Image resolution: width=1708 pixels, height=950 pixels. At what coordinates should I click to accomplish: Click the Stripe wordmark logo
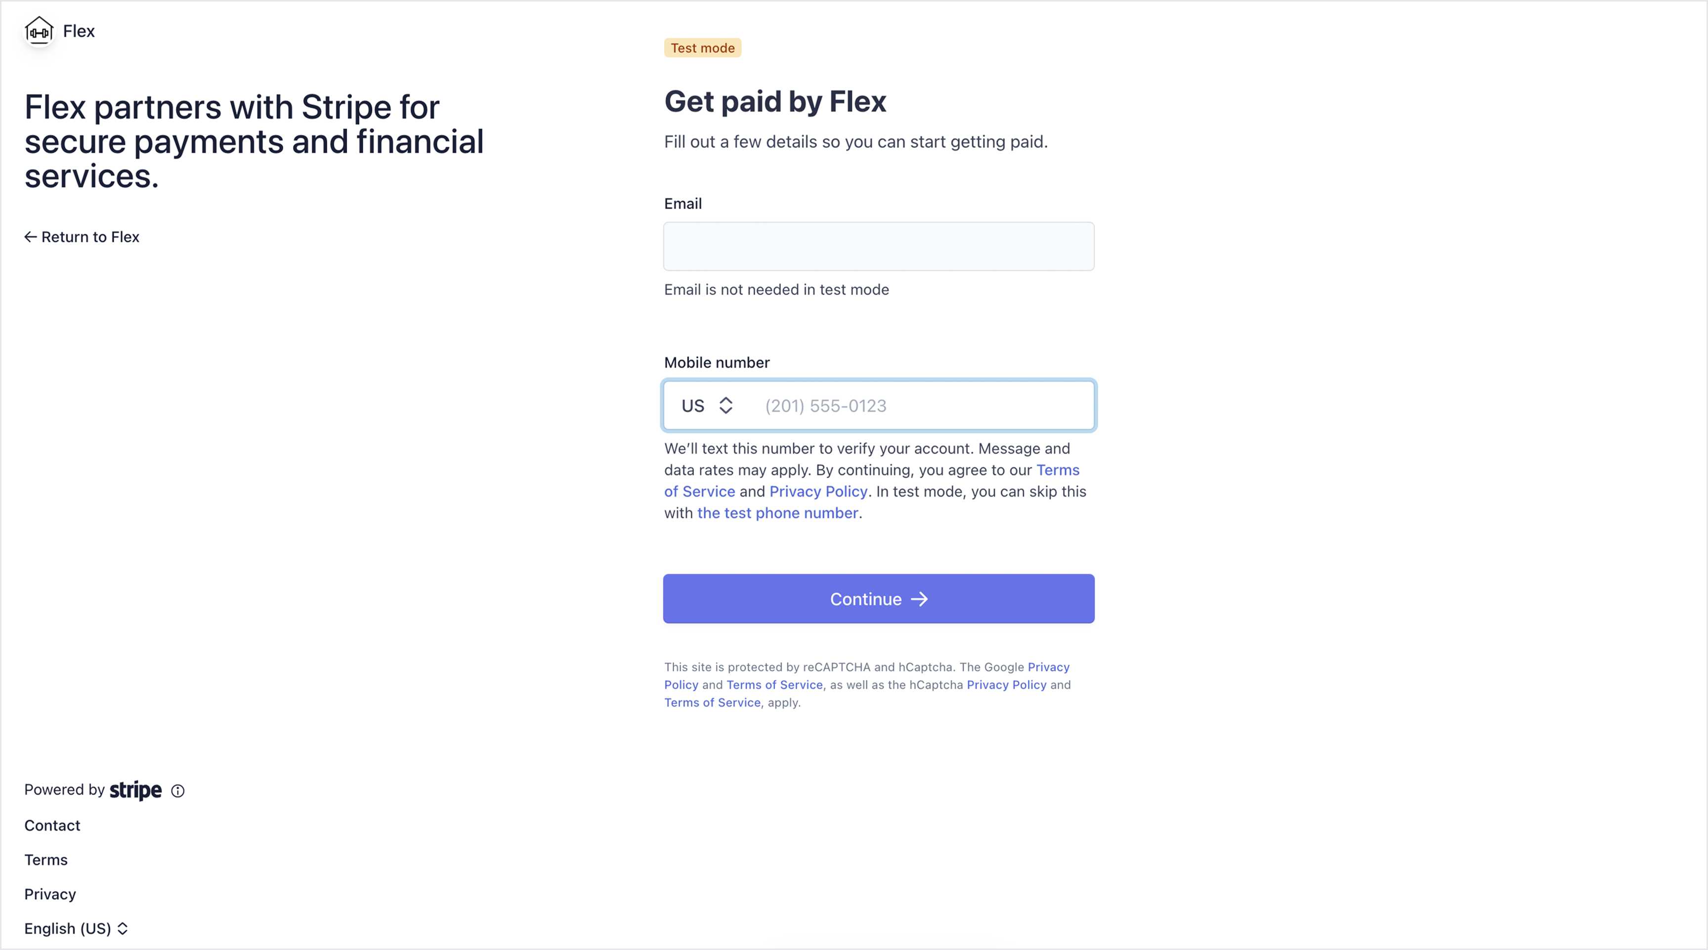click(135, 790)
